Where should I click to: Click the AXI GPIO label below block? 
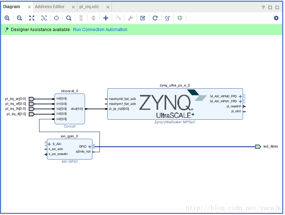[69, 162]
